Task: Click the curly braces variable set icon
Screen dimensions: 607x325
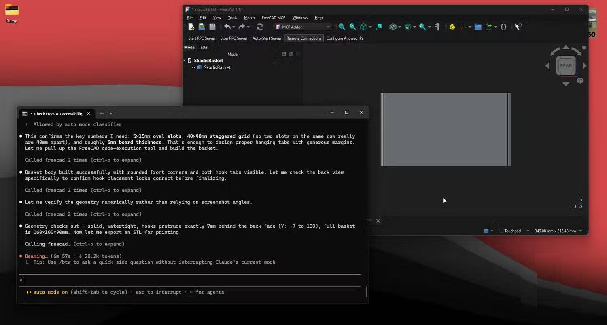Action: pyautogui.click(x=503, y=27)
